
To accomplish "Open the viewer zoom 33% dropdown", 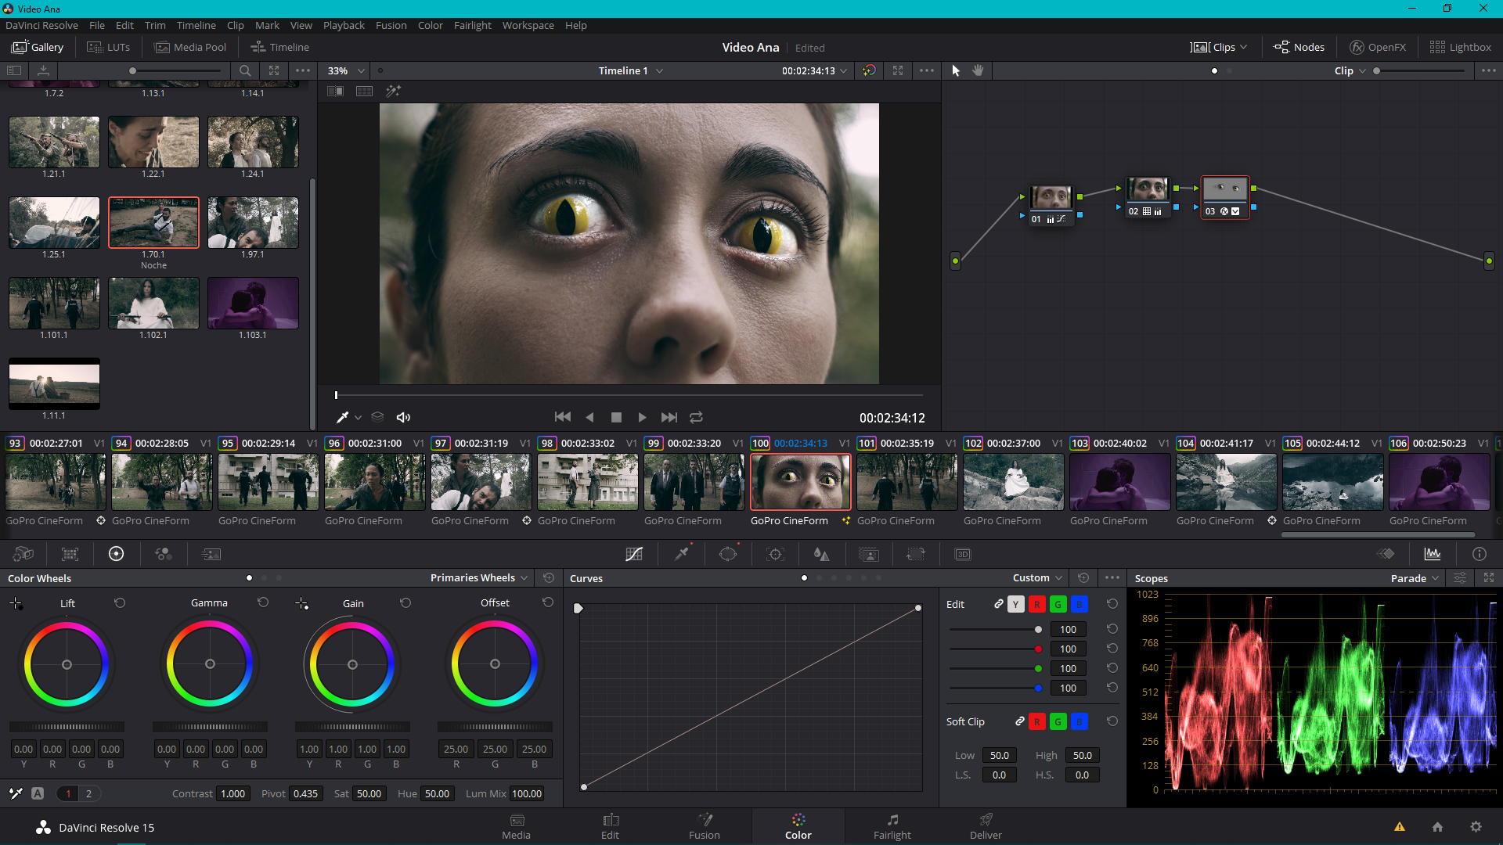I will point(346,70).
